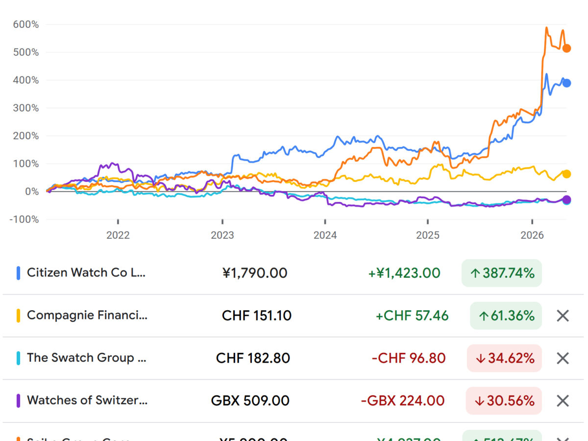This screenshot has width=588, height=441.
Task: Open the Citizen Watch Co stock name
Action: coord(86,273)
